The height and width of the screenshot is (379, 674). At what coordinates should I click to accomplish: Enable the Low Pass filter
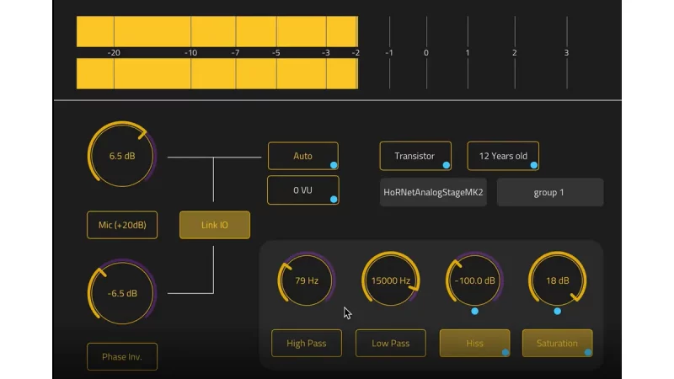(390, 343)
